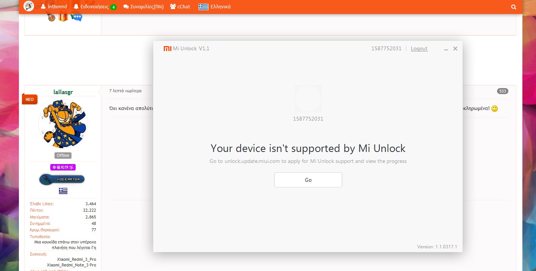Click the Mi Unlock version number text
The width and height of the screenshot is (536, 271).
point(437,247)
